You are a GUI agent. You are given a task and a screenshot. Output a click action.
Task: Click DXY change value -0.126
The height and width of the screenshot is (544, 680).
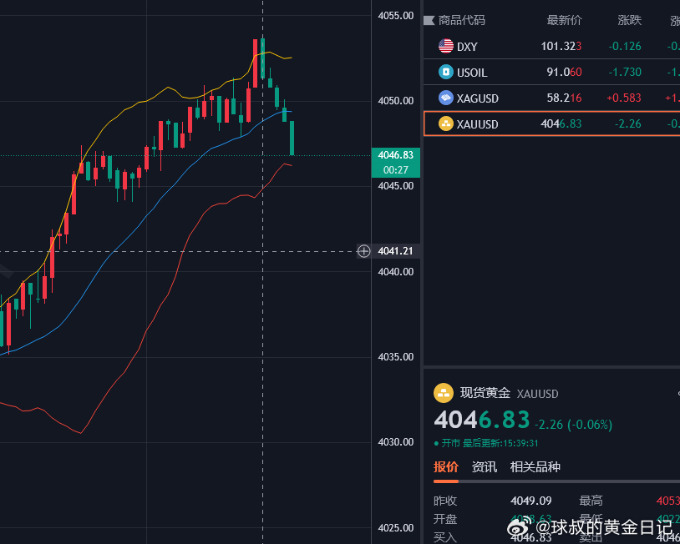pyautogui.click(x=625, y=46)
